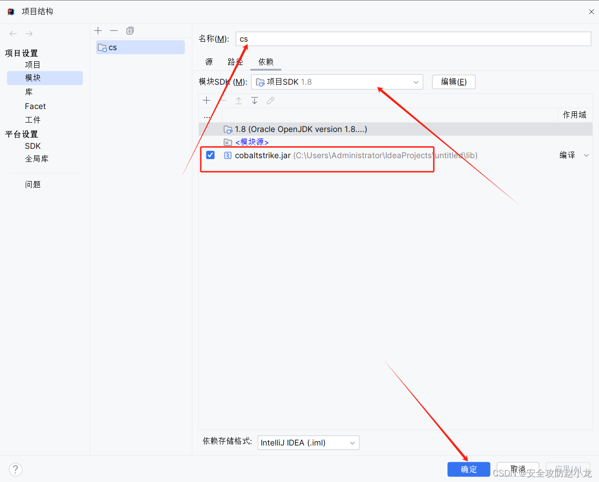Click the IntelliJ IDEA logo in title bar
This screenshot has width=599, height=482.
click(x=11, y=11)
